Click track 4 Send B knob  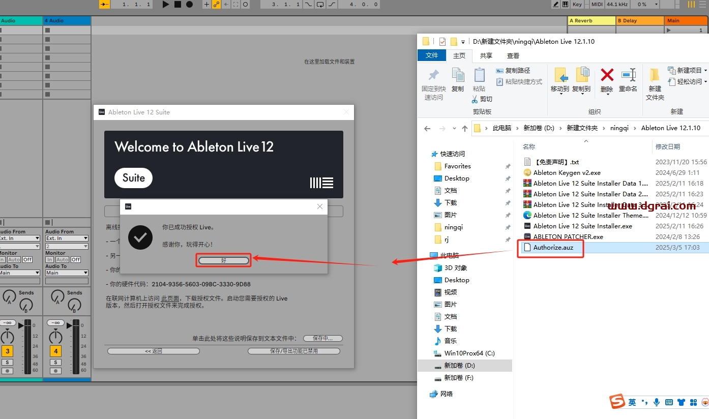75,305
